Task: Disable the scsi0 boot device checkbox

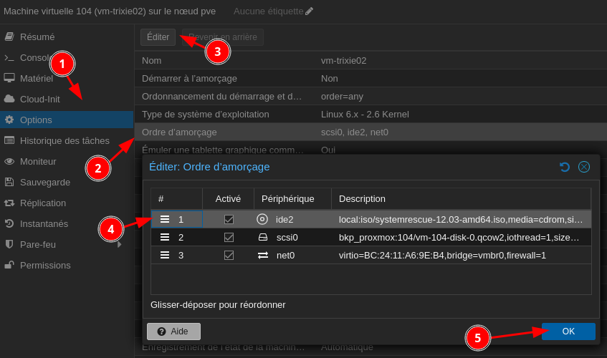Action: 229,237
